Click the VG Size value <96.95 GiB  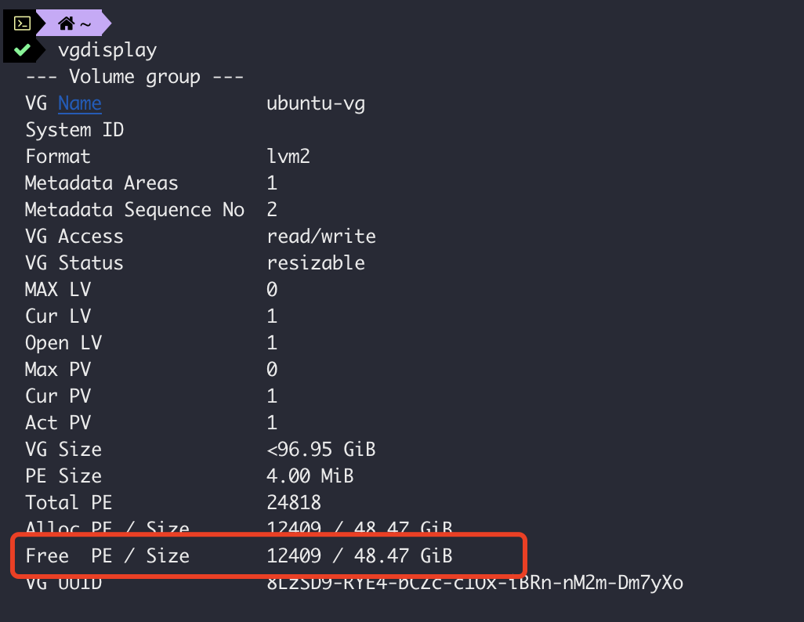coord(321,450)
